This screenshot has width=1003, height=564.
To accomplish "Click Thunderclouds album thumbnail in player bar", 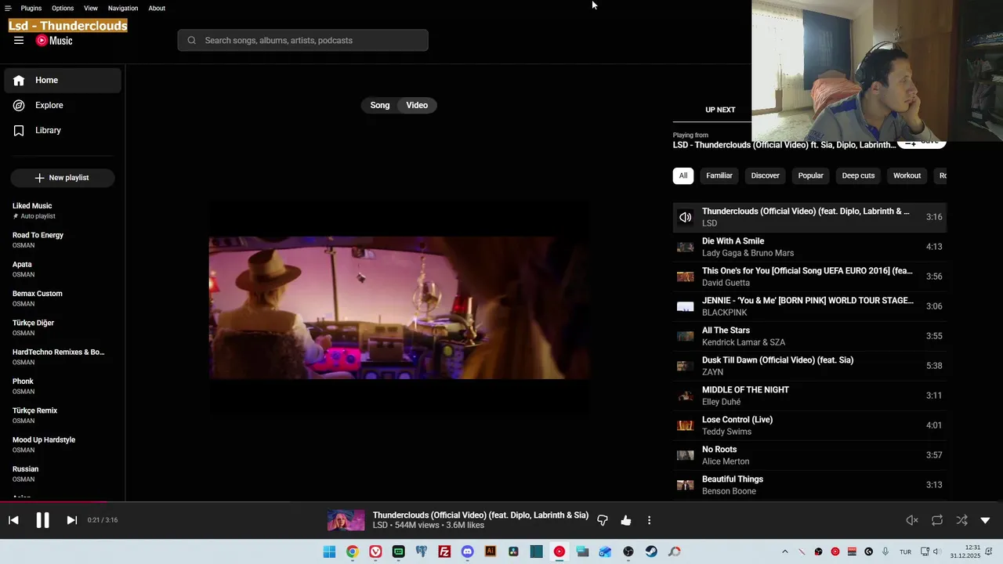I will (346, 520).
